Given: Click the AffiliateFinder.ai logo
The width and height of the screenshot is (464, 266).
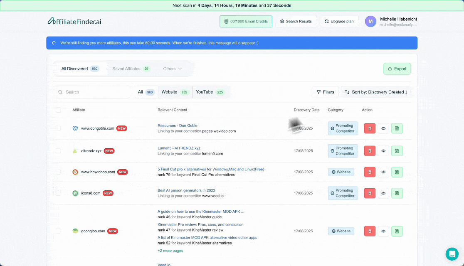Looking at the screenshot, I should (74, 21).
